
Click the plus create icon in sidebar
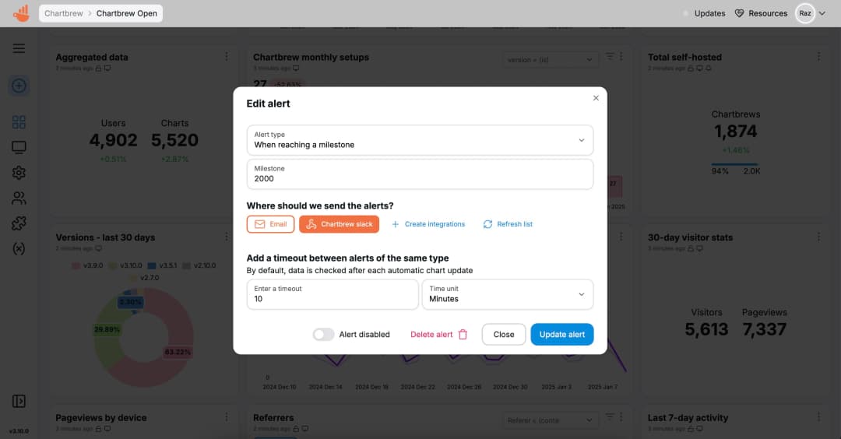(x=19, y=86)
